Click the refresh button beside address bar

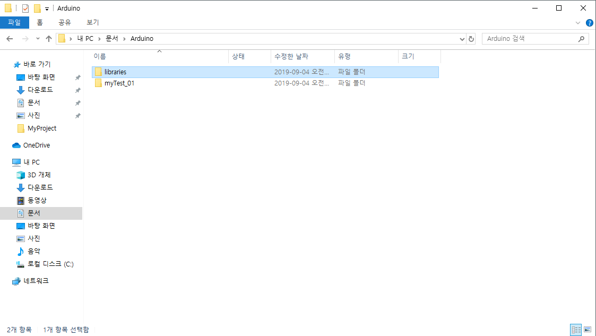471,39
